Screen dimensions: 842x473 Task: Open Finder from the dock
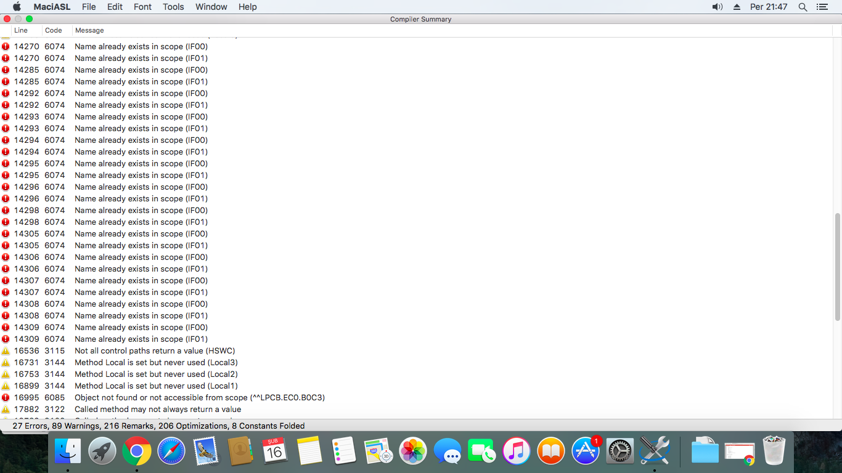(68, 452)
